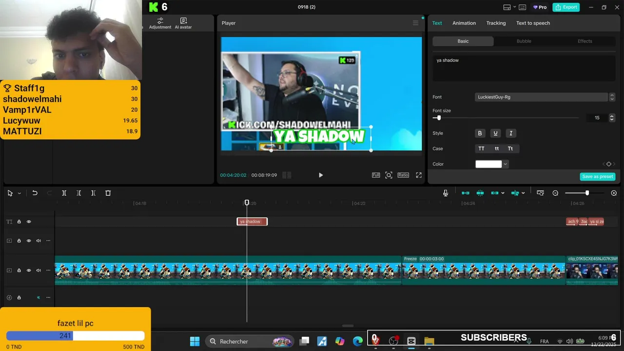Expand the linkage options dropdown arrow
Screen dimensions: 624x351
(x=503, y=193)
